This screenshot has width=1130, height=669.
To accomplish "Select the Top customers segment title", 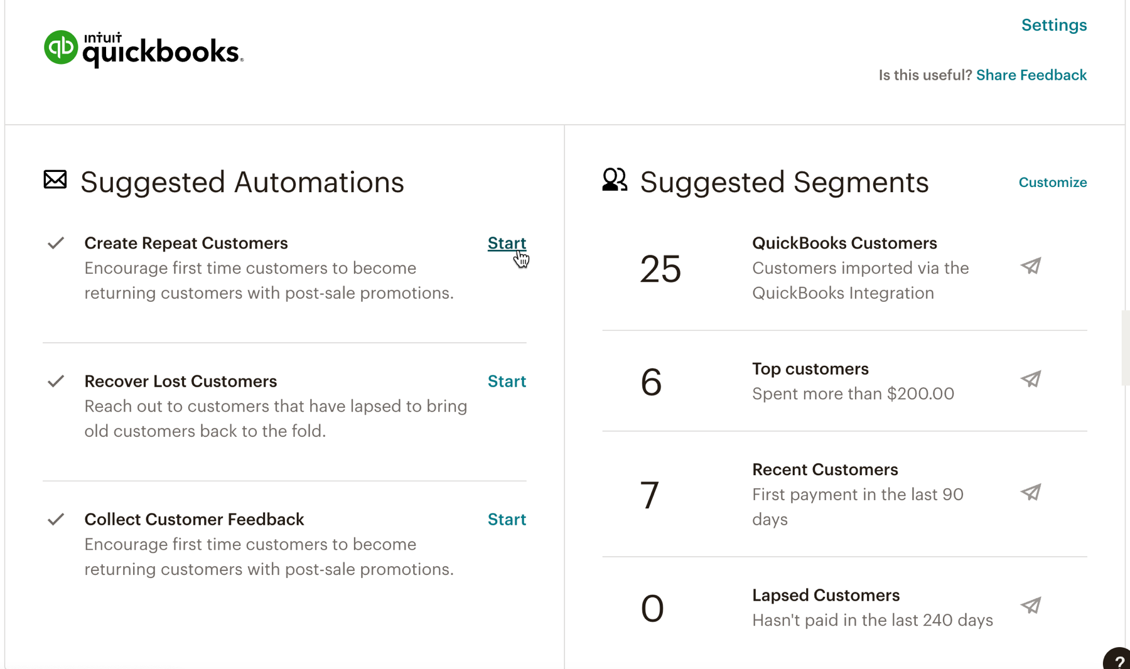I will [810, 368].
